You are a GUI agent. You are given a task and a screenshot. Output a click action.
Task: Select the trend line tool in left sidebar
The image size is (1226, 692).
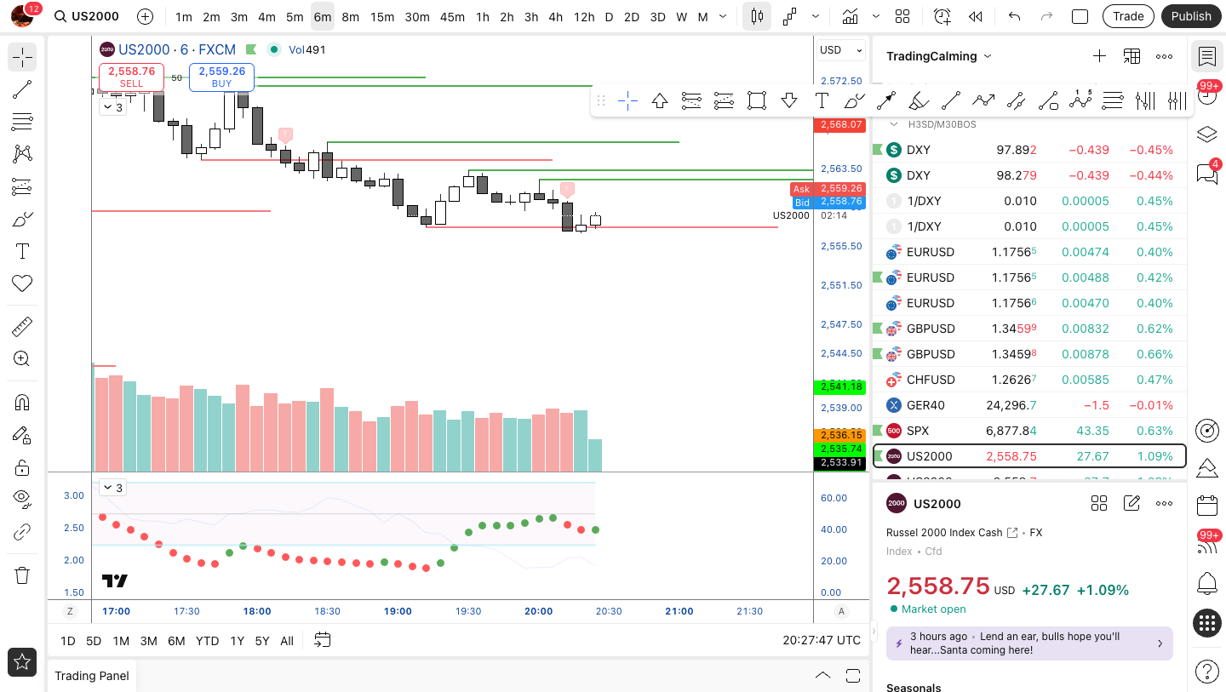pyautogui.click(x=22, y=89)
